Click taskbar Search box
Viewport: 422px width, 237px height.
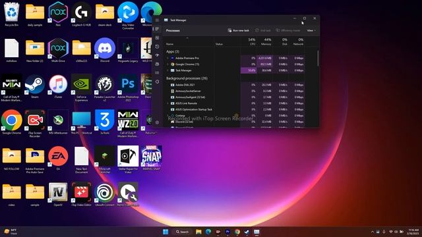[182, 232]
